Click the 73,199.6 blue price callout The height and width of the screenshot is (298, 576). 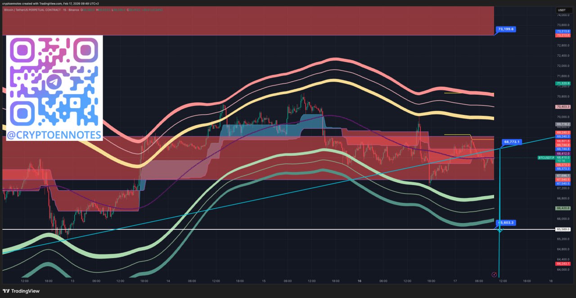[x=505, y=29]
